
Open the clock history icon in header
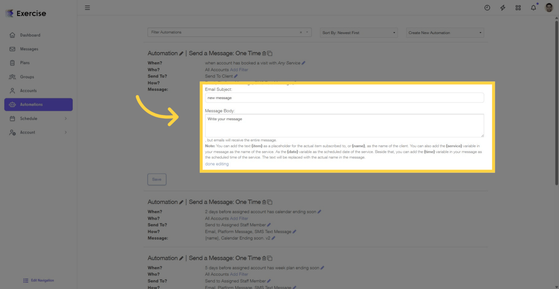pos(487,8)
